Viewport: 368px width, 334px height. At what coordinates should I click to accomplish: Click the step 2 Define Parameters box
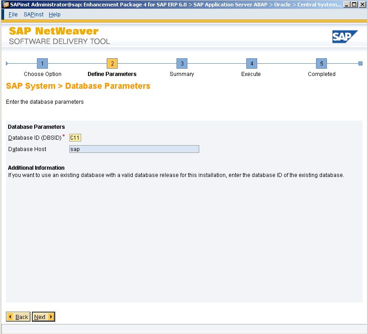[112, 63]
